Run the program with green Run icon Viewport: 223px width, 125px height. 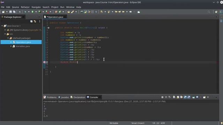[32, 12]
